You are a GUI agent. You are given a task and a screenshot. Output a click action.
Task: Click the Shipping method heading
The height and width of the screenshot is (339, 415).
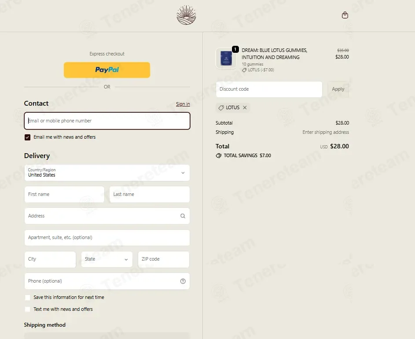click(x=45, y=325)
